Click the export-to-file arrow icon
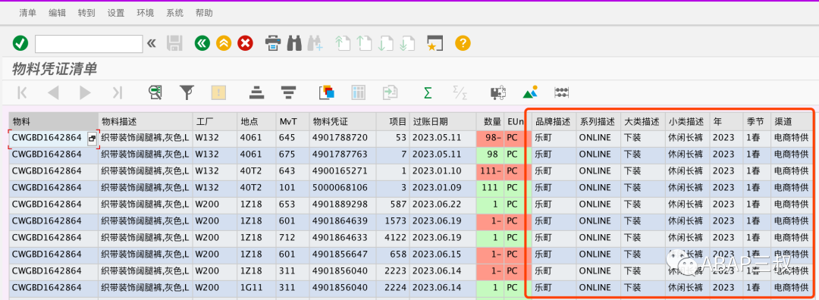This screenshot has width=819, height=300. click(x=390, y=93)
